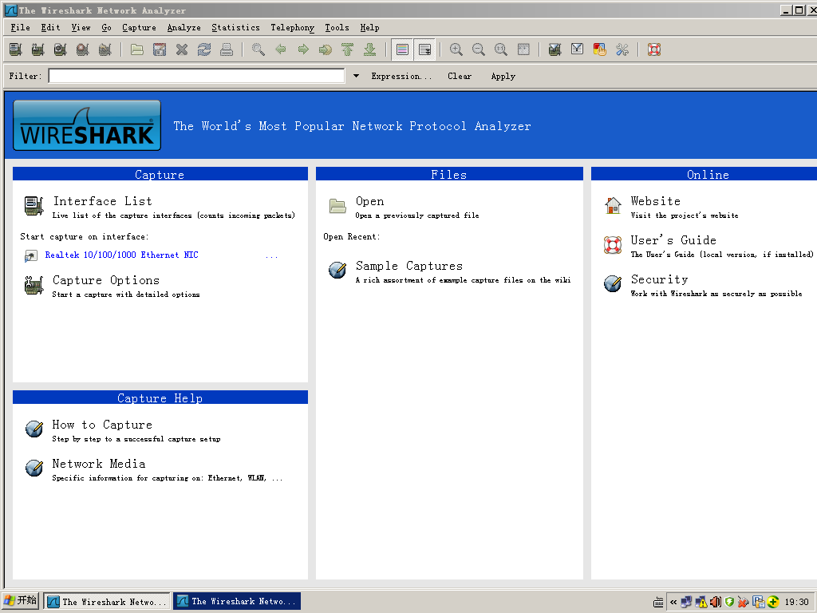
Task: Open the Go menu
Action: pyautogui.click(x=106, y=28)
